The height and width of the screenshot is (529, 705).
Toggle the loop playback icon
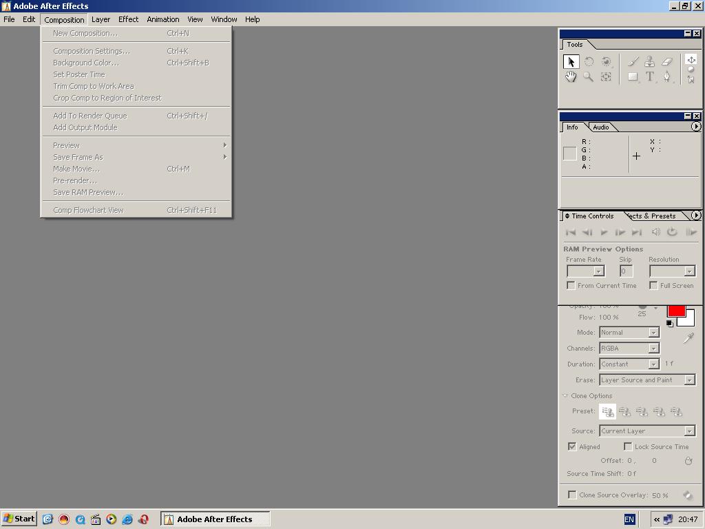coord(672,232)
